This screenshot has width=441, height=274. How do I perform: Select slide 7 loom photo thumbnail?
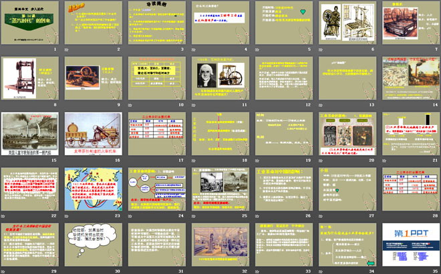411,23
